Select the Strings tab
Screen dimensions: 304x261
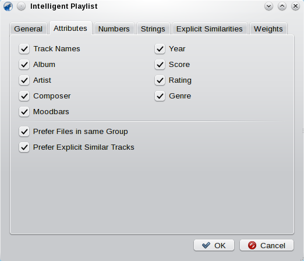tap(153, 29)
